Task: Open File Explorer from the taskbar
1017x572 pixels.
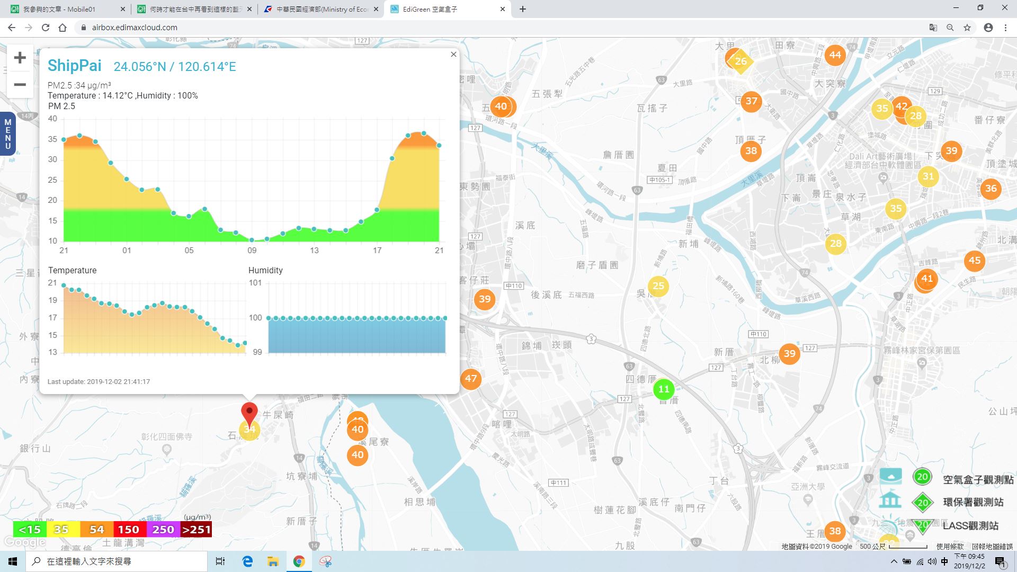Action: (273, 561)
